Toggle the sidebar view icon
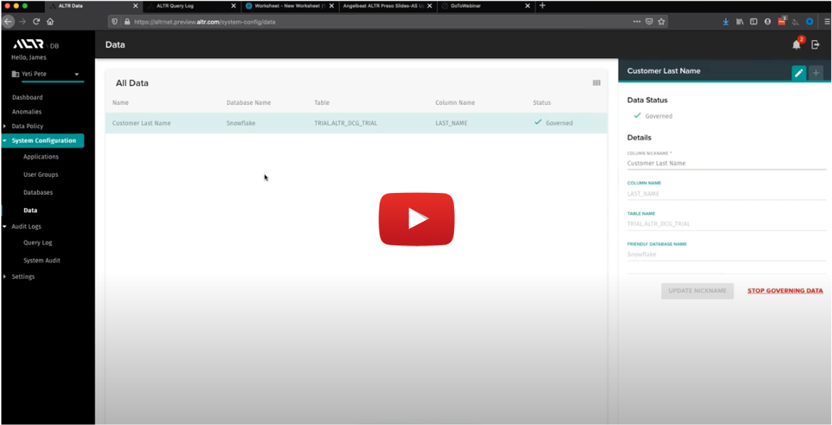 point(754,22)
